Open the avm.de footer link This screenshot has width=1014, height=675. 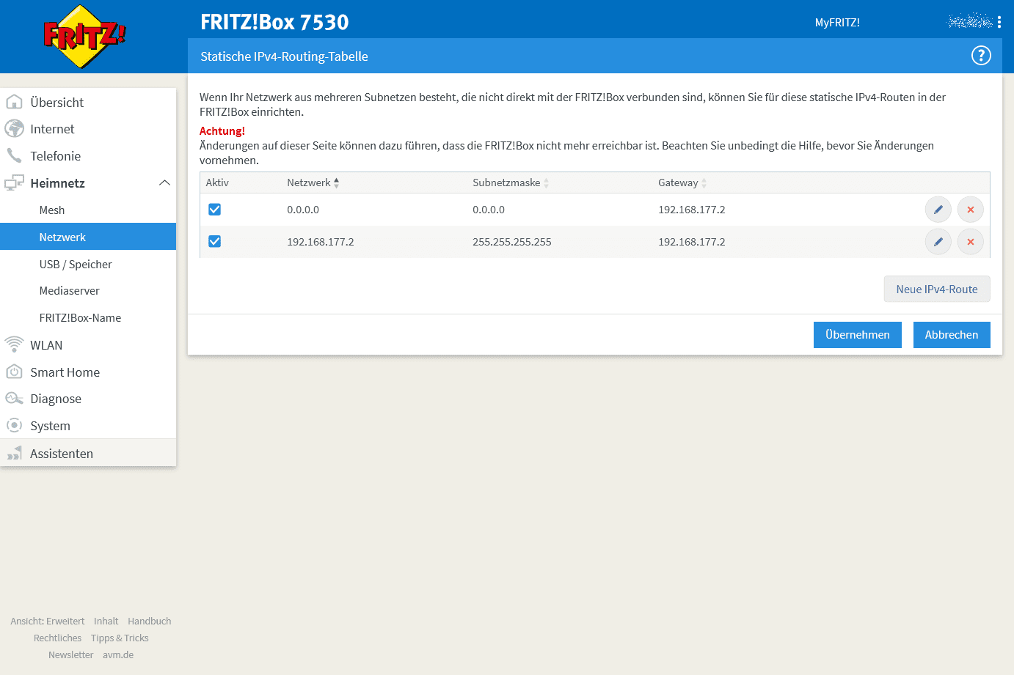click(x=118, y=654)
